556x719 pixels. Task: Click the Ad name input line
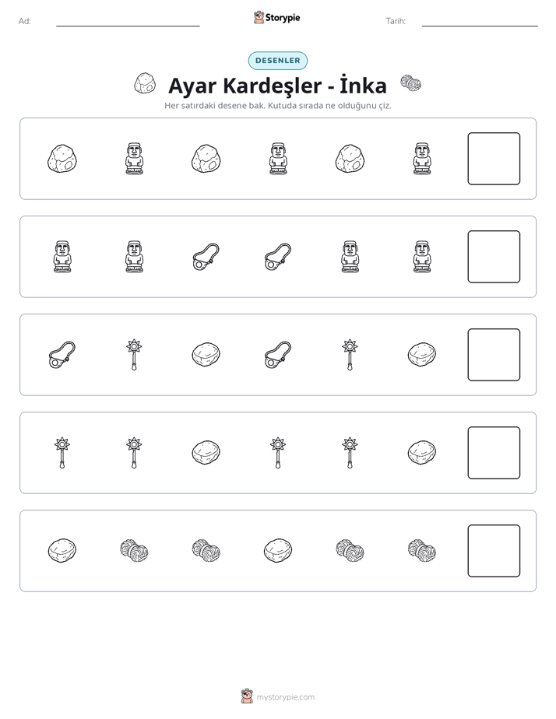click(128, 25)
